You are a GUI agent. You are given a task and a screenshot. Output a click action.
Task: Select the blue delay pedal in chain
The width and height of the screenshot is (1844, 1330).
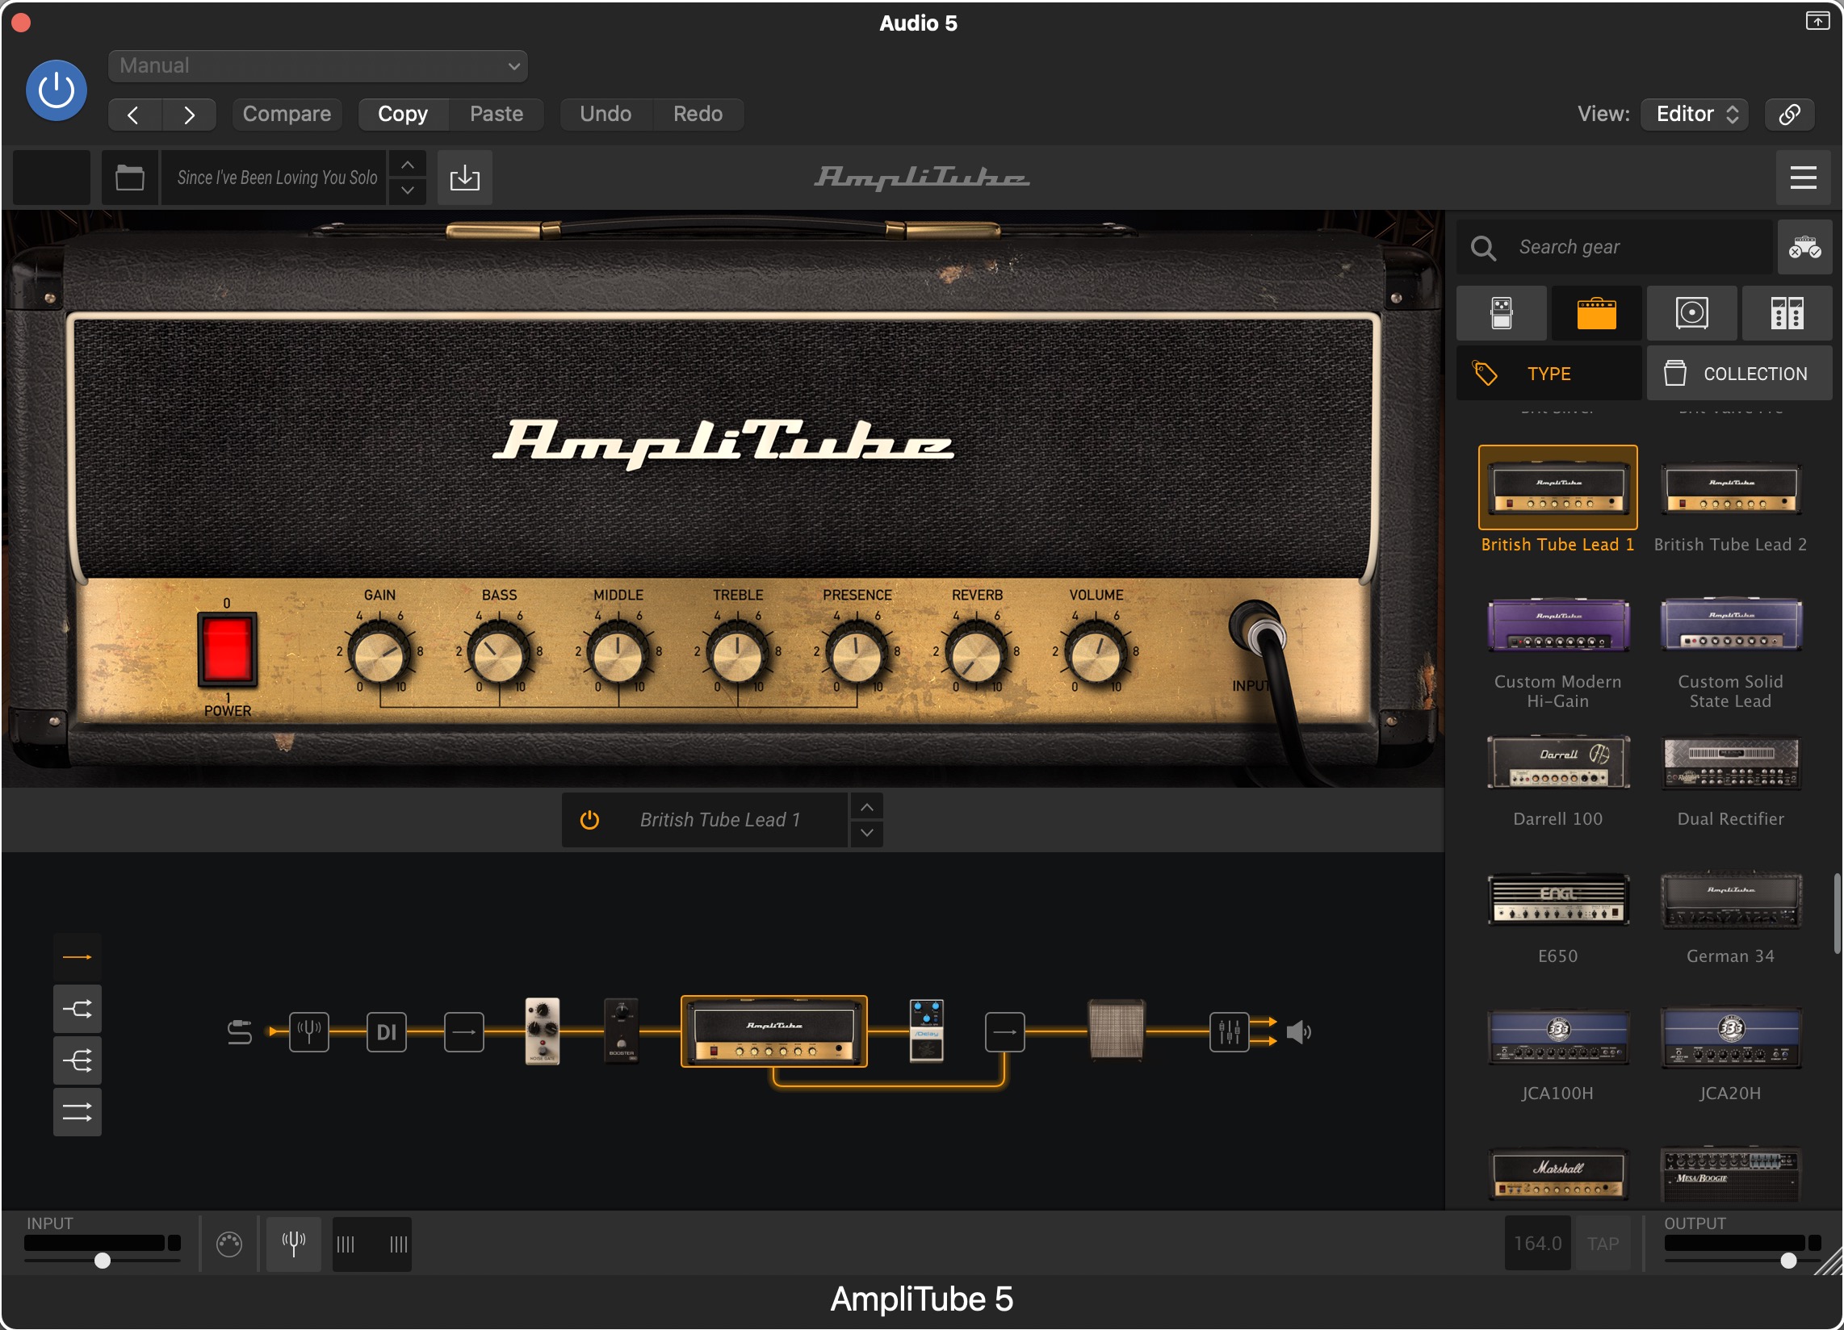pos(926,1030)
